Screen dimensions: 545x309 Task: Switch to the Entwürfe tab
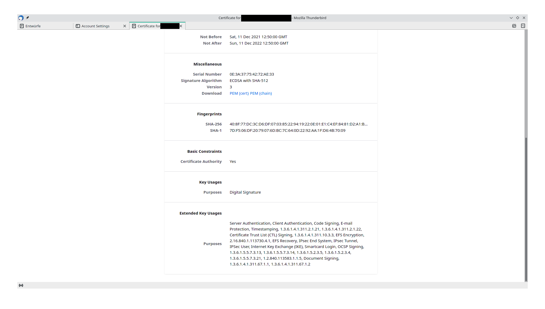click(33, 26)
